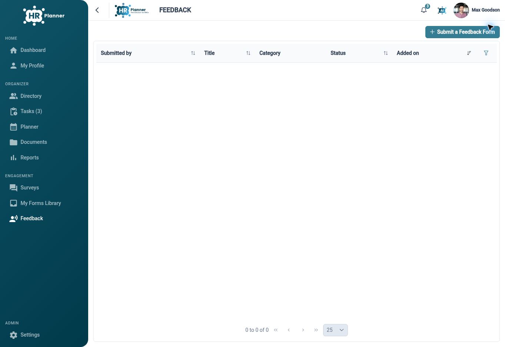Click the Max Goodson user name

coord(486,10)
